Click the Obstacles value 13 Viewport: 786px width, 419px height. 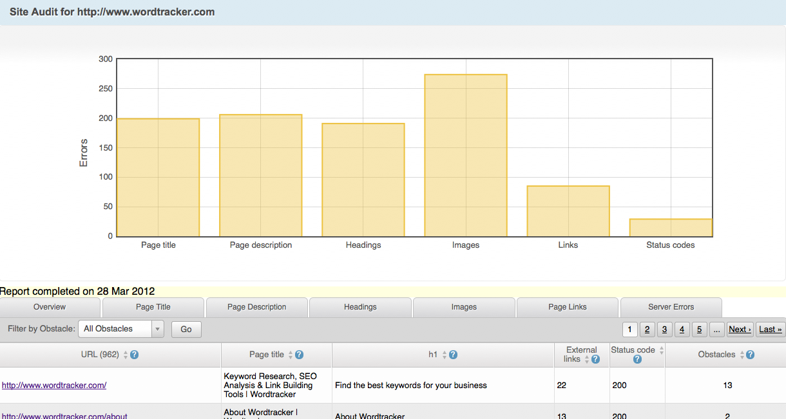click(727, 386)
